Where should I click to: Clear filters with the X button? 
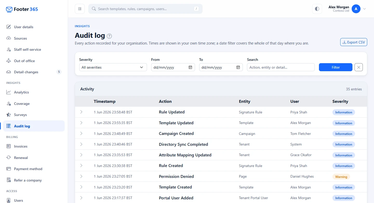[x=359, y=67]
